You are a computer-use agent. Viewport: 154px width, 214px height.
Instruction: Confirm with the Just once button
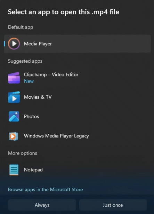pos(113,205)
